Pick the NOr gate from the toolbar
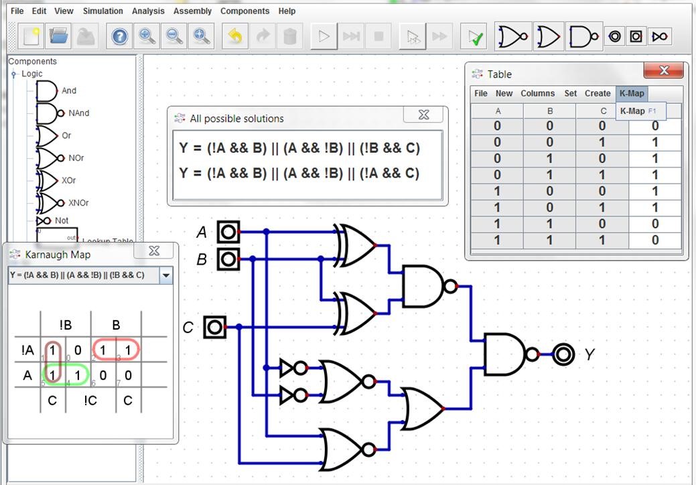 click(513, 36)
